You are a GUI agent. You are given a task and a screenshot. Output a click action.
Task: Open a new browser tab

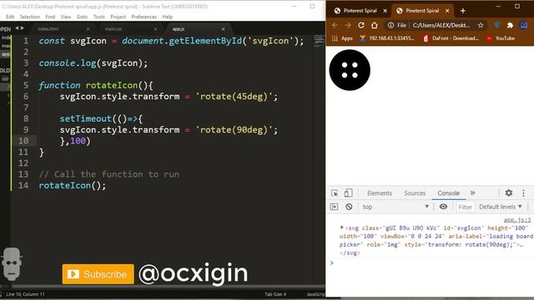463,11
